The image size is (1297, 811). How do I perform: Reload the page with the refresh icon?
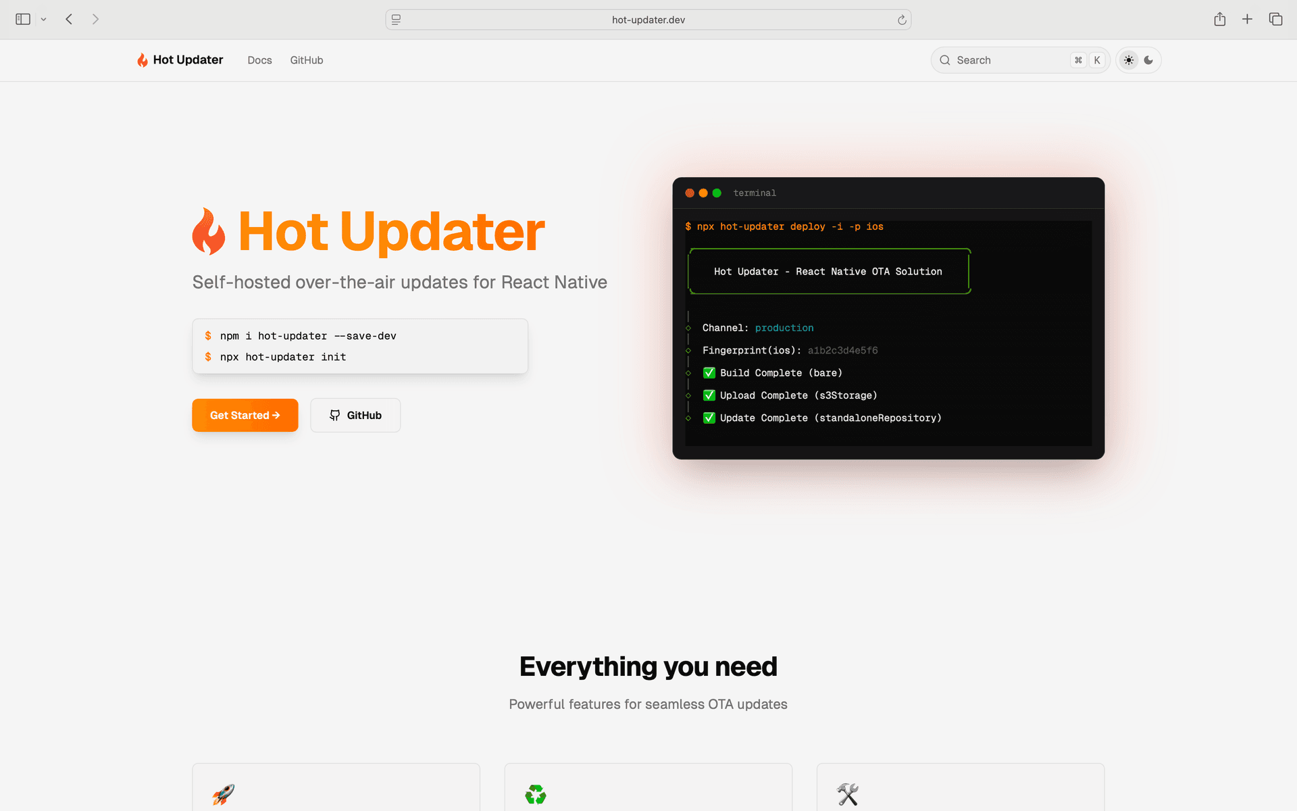[x=901, y=20]
